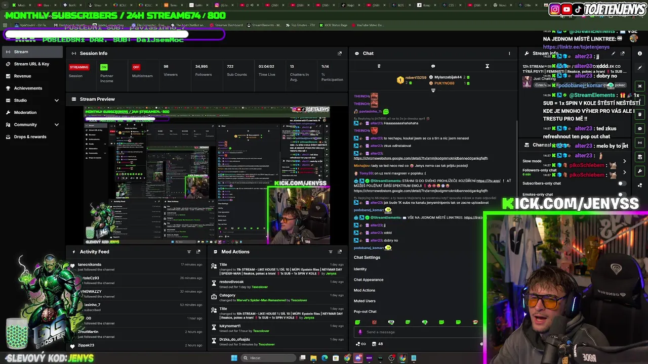Open Slow mode options chevron
648x364 pixels.
(624, 161)
